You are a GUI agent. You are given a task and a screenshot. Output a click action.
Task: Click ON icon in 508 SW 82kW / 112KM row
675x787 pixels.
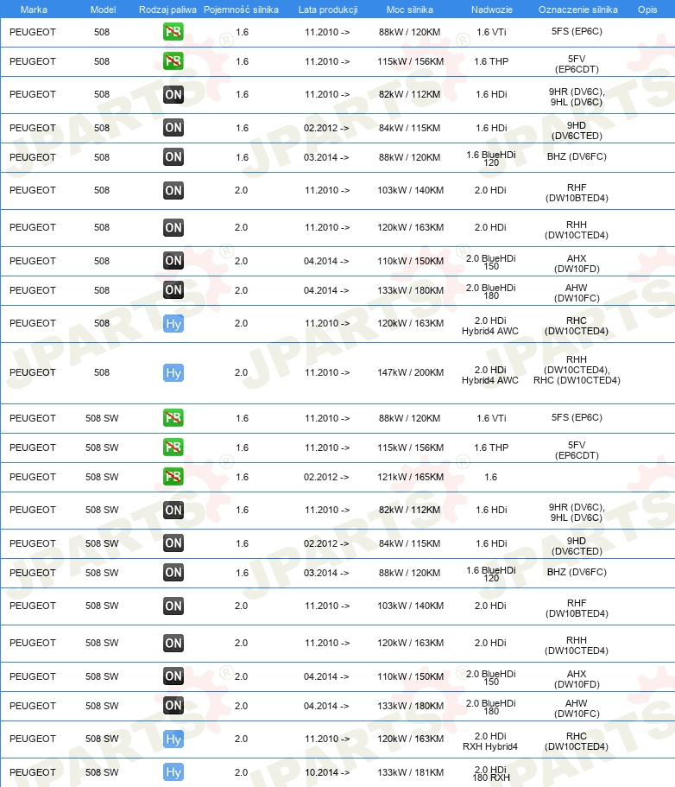coord(173,510)
